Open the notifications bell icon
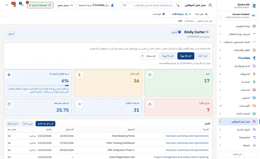The width and height of the screenshot is (260, 159). coord(14,5)
